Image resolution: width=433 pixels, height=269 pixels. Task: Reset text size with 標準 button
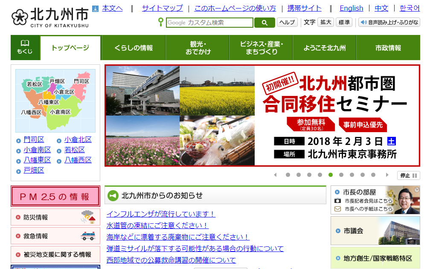pos(344,22)
